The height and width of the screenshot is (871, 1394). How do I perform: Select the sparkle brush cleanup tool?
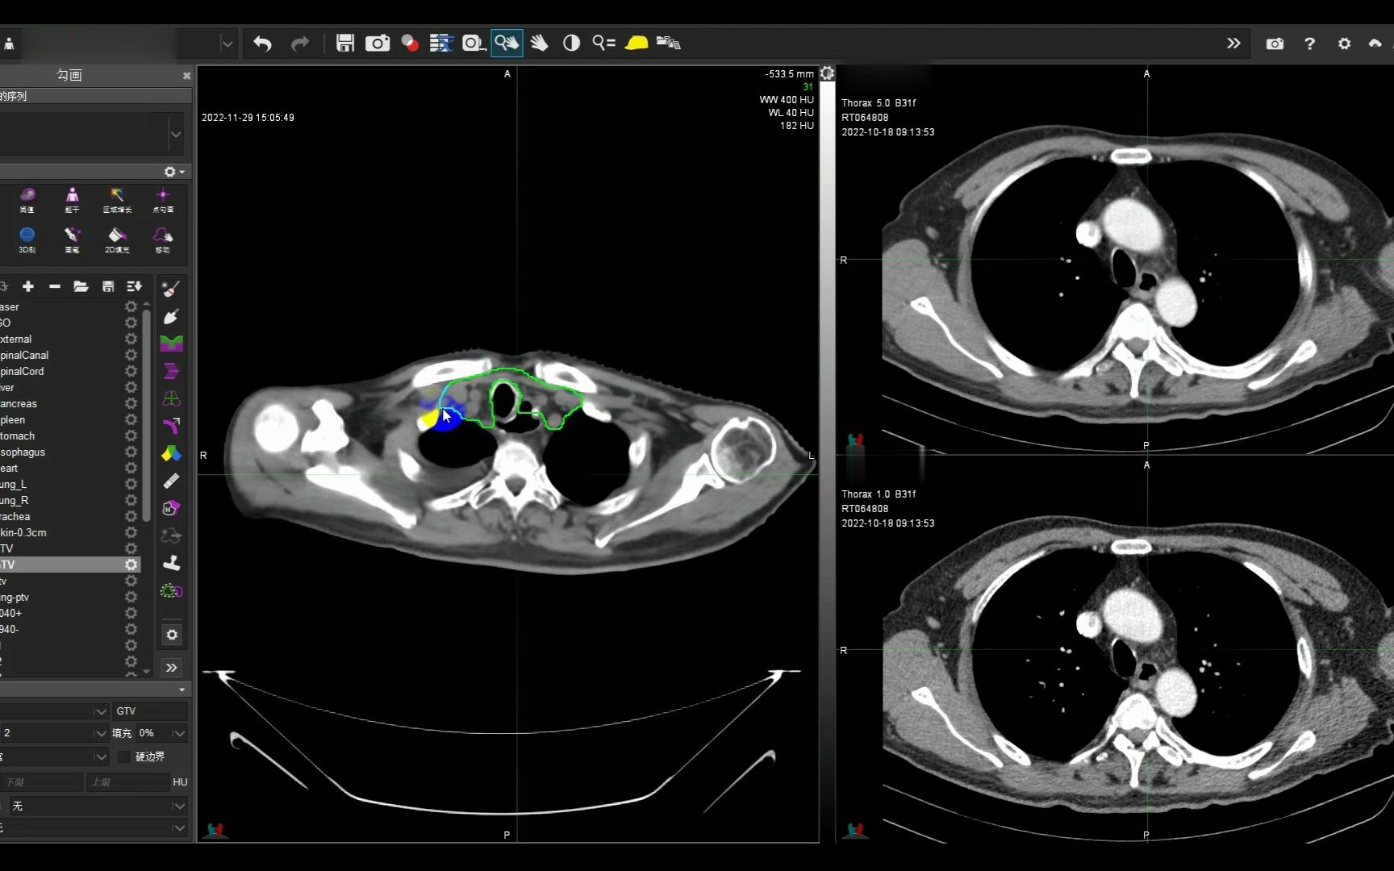(x=170, y=289)
